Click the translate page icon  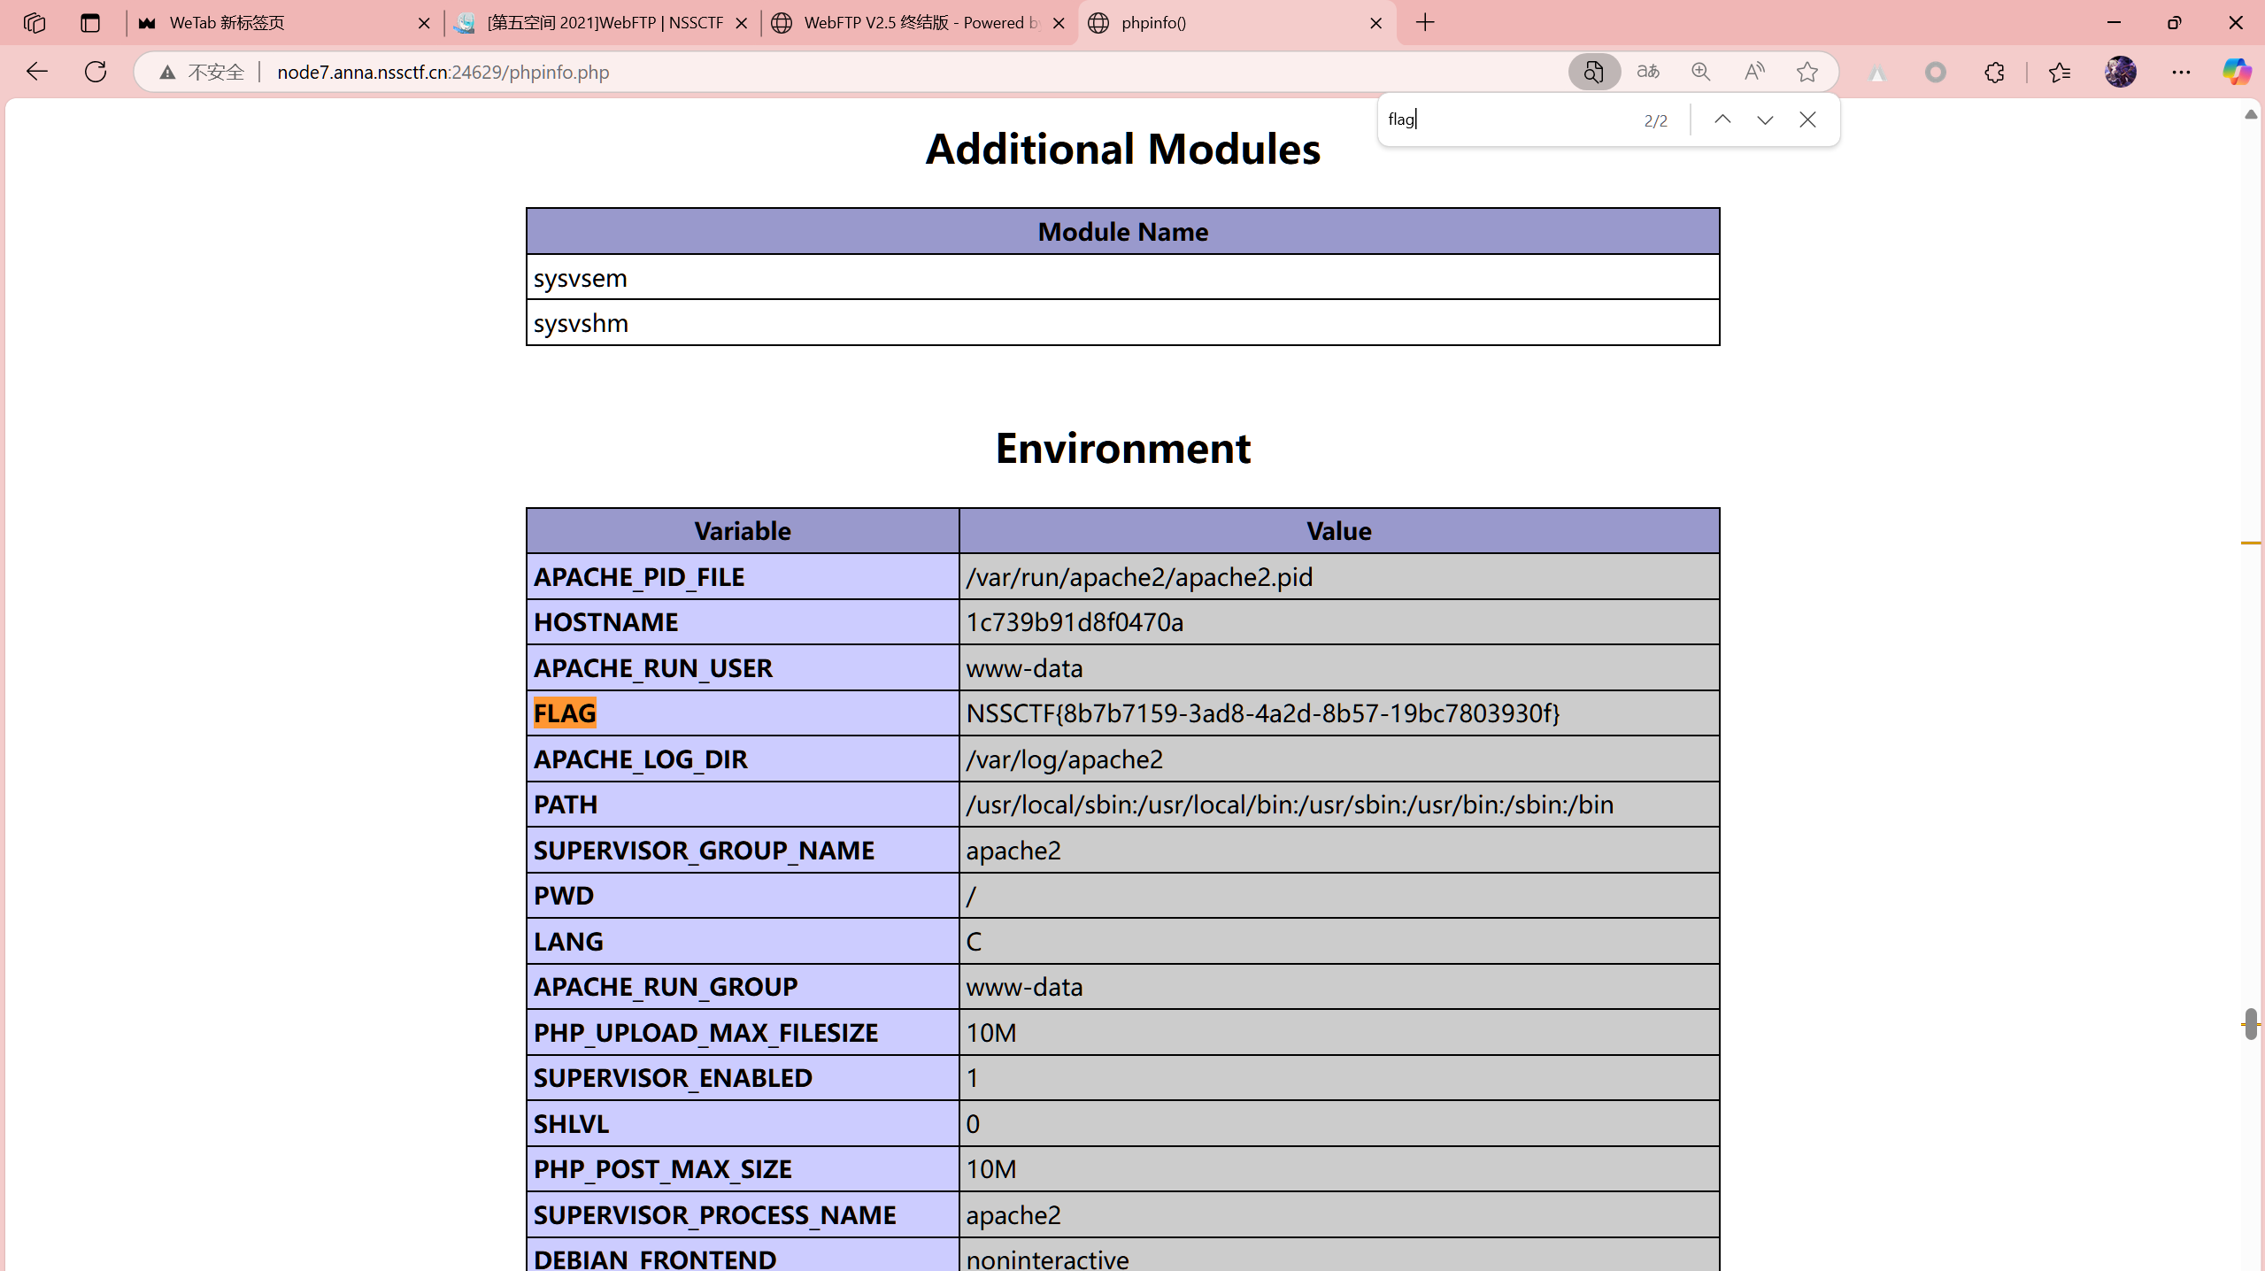[x=1647, y=72]
